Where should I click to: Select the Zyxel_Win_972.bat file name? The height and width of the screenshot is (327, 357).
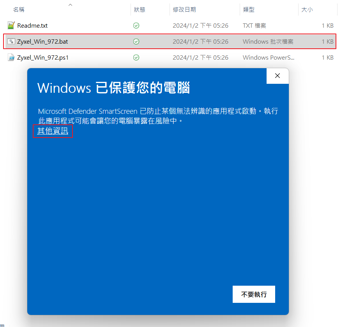(42, 41)
